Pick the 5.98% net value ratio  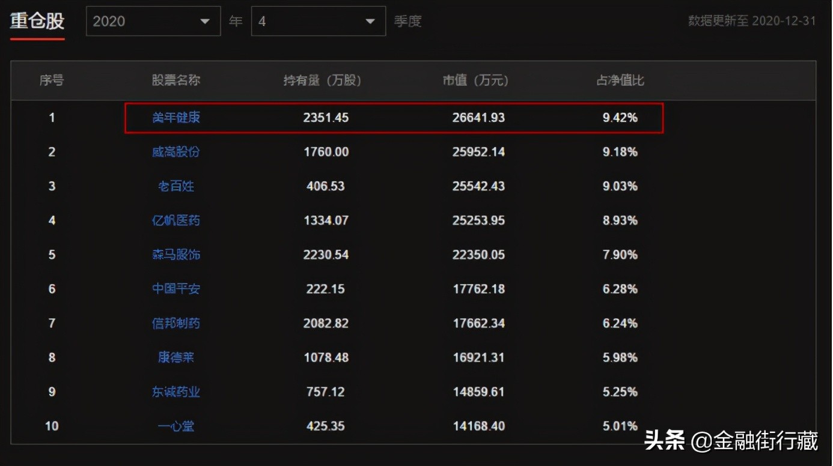point(620,358)
